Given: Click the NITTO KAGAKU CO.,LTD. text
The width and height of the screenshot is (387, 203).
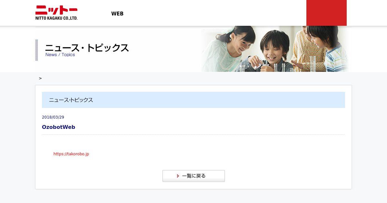Looking at the screenshot, I should click(56, 18).
